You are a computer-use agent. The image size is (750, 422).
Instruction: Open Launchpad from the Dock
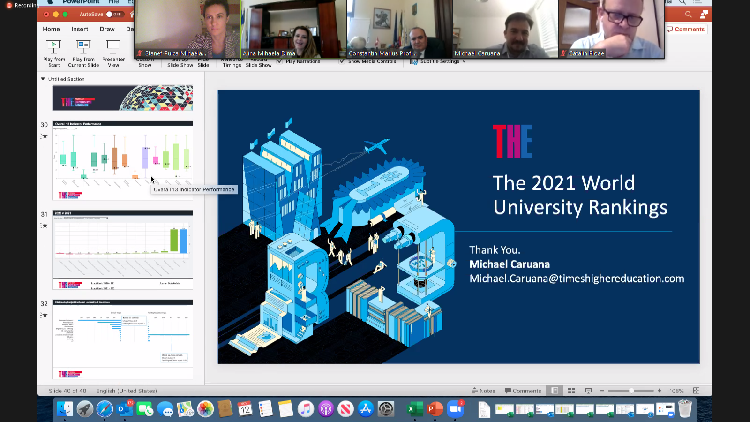click(x=85, y=409)
